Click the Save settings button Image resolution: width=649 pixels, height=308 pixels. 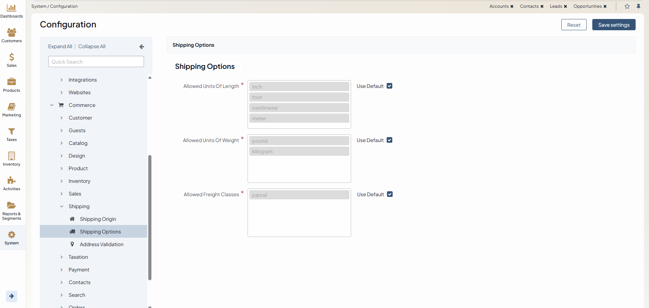click(x=613, y=25)
